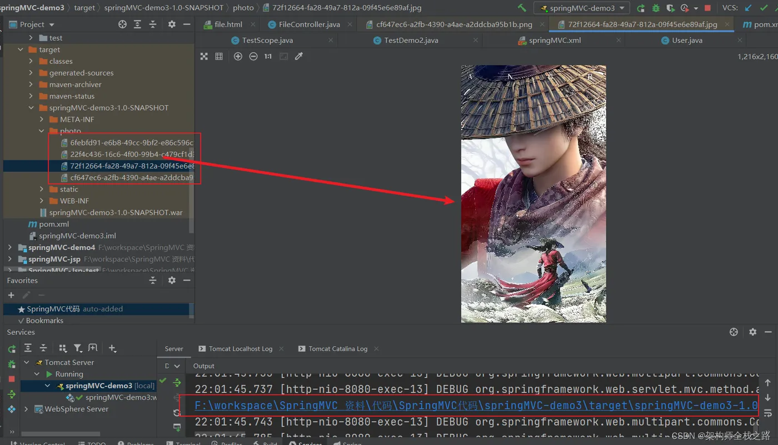Collapse the Tomcat Server node in Services
The image size is (778, 445).
click(x=26, y=362)
